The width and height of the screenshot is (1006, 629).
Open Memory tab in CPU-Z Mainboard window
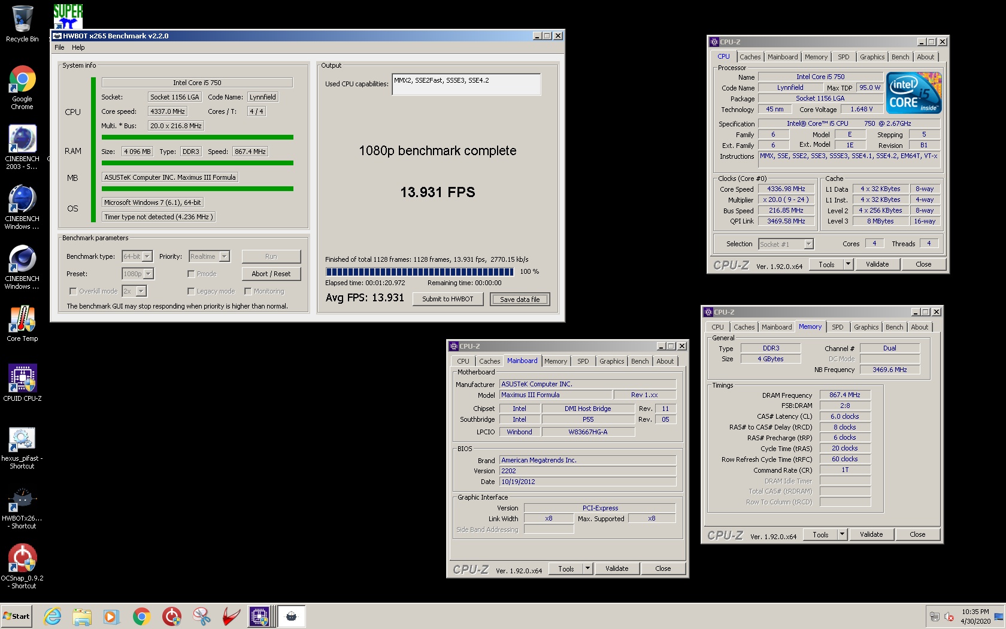(x=555, y=361)
